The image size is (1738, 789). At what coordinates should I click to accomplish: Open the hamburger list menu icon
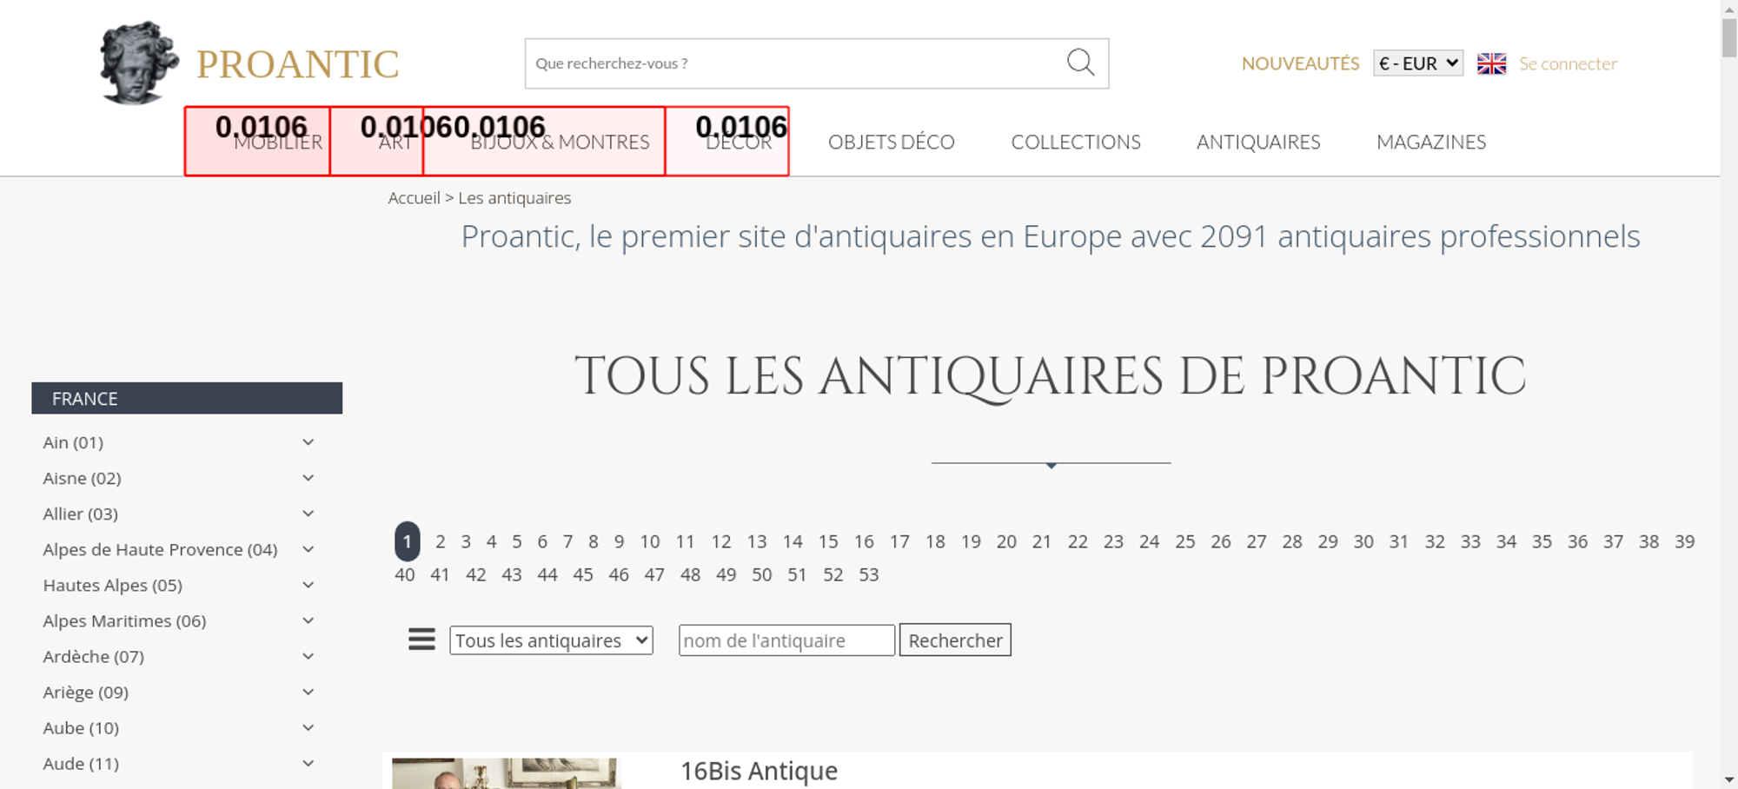(421, 640)
